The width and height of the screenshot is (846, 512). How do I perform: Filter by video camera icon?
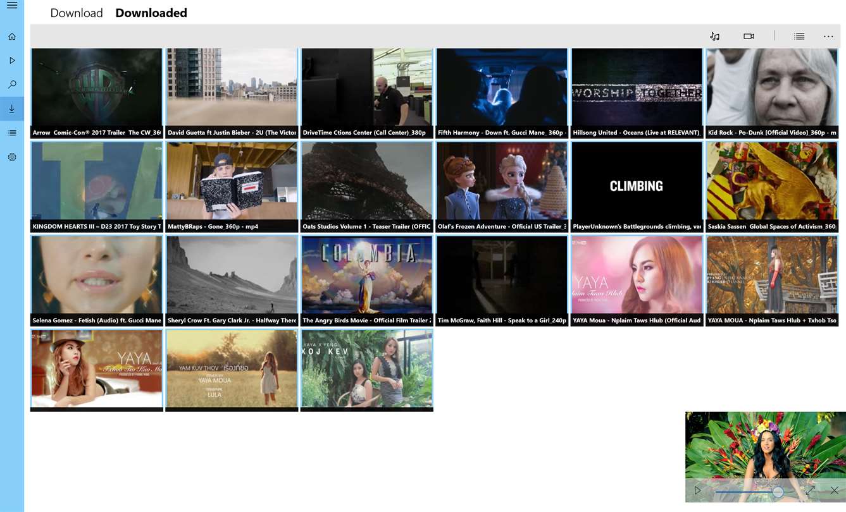[x=749, y=36]
